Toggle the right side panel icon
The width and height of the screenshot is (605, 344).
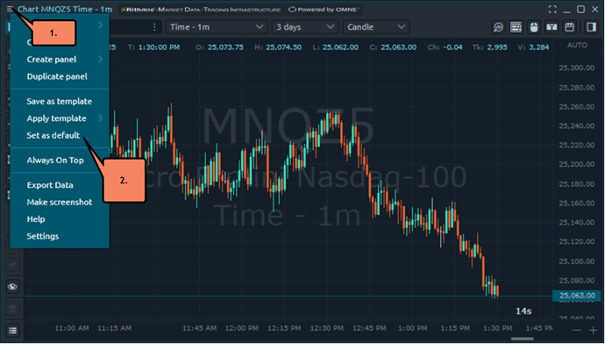591,27
